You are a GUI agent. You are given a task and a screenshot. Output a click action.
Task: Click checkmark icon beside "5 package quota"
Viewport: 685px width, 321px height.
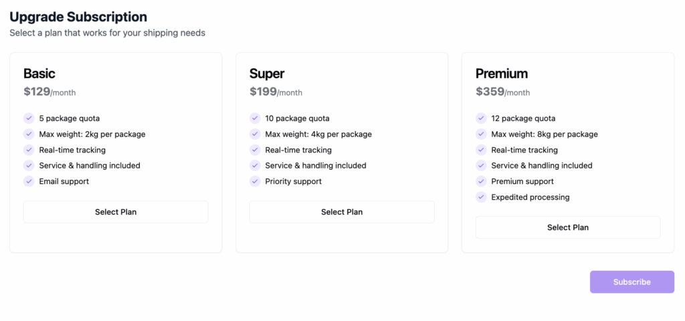(29, 118)
